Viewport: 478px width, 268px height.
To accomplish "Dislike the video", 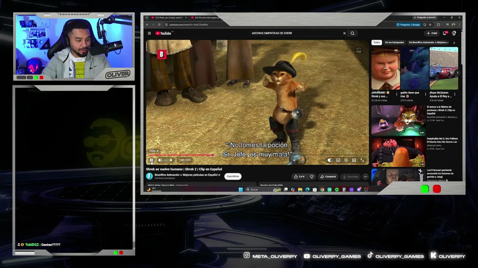I will click(x=311, y=176).
